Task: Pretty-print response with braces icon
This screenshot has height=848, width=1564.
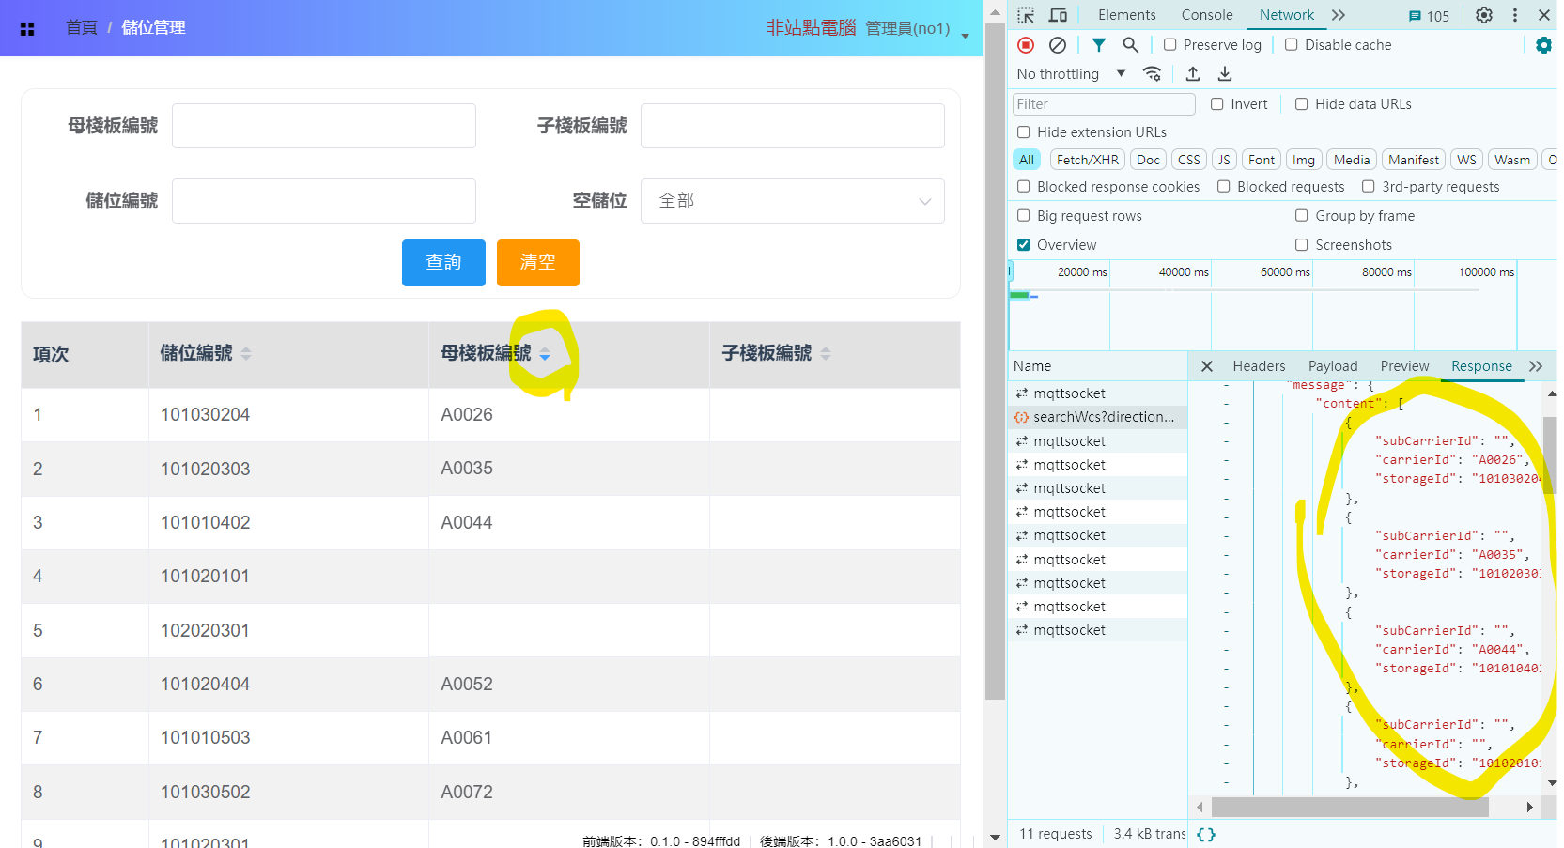Action: [1206, 834]
